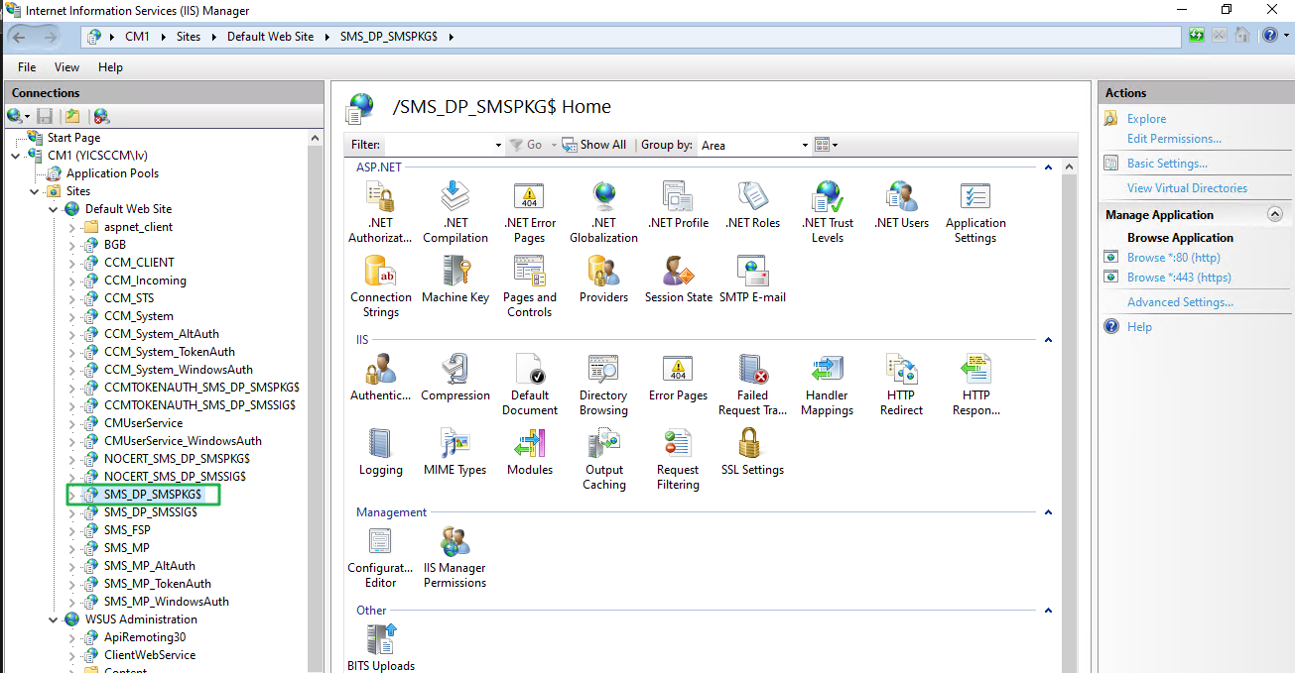Click View Virtual Directories link
Viewport: 1295px width, 673px height.
click(1187, 188)
